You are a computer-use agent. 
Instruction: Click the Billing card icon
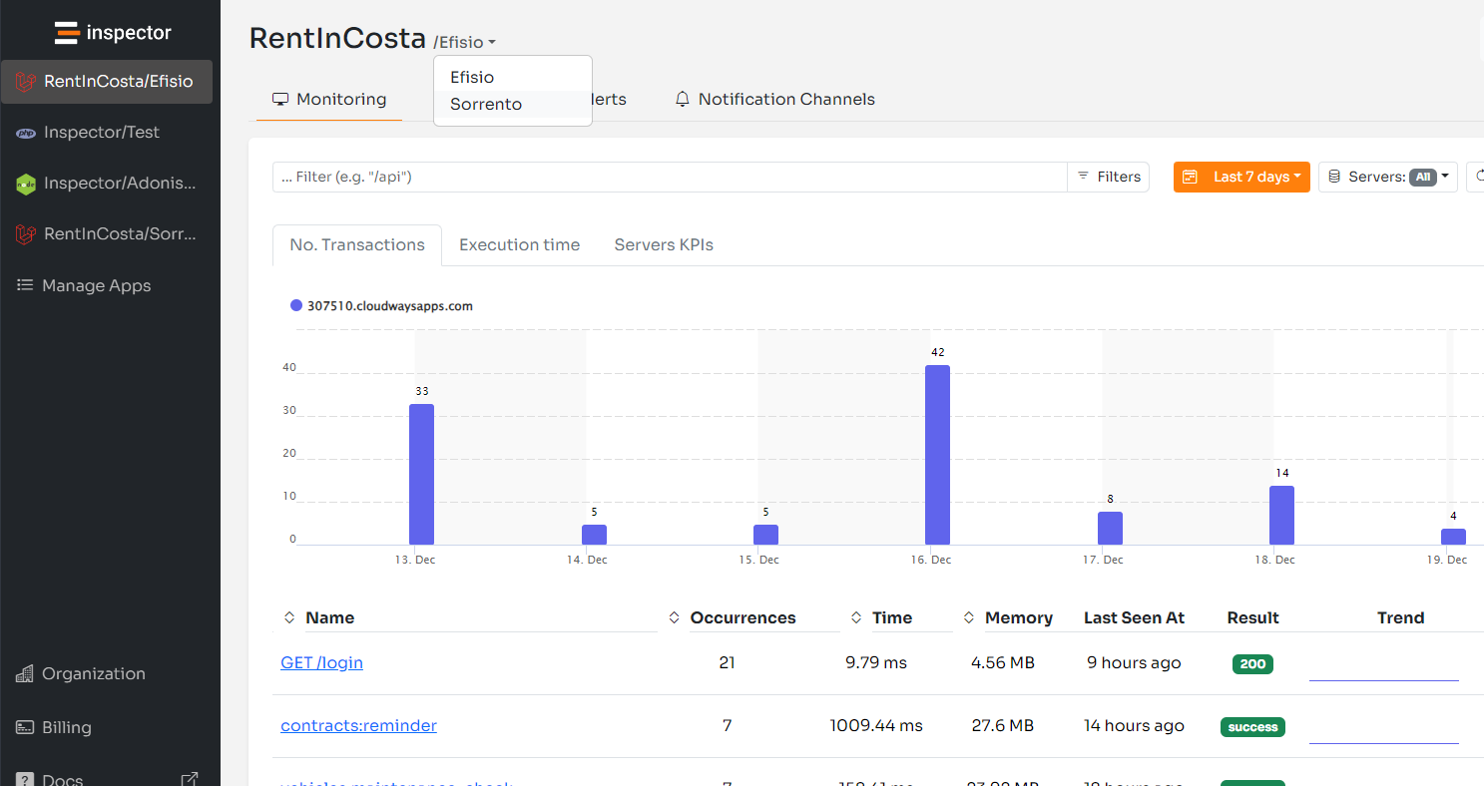pos(25,728)
